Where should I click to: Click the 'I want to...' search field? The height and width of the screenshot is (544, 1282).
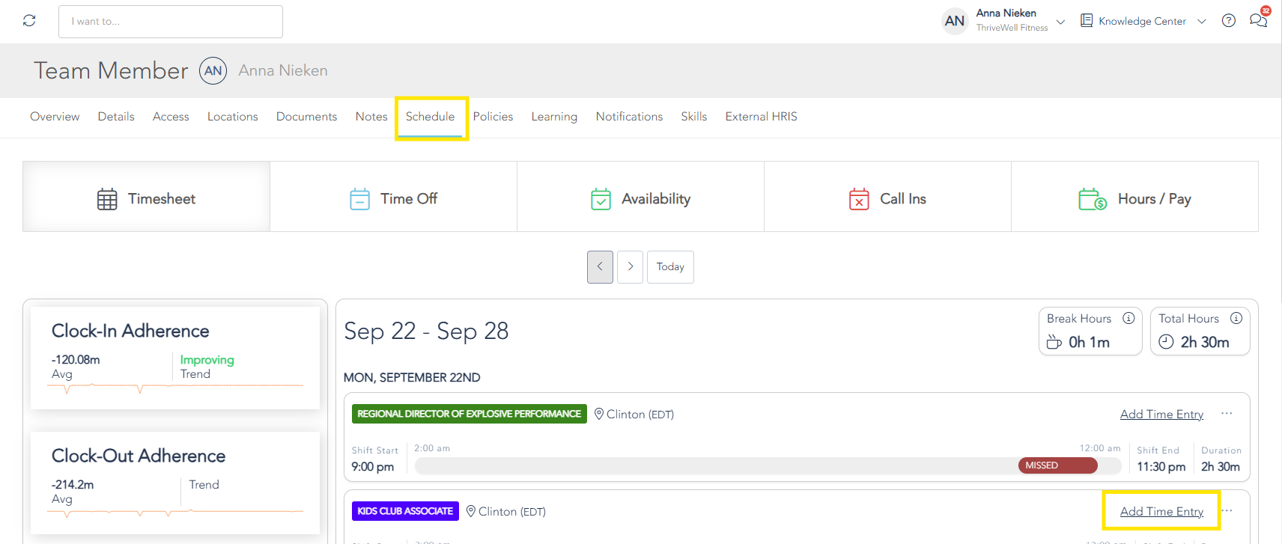tap(171, 22)
